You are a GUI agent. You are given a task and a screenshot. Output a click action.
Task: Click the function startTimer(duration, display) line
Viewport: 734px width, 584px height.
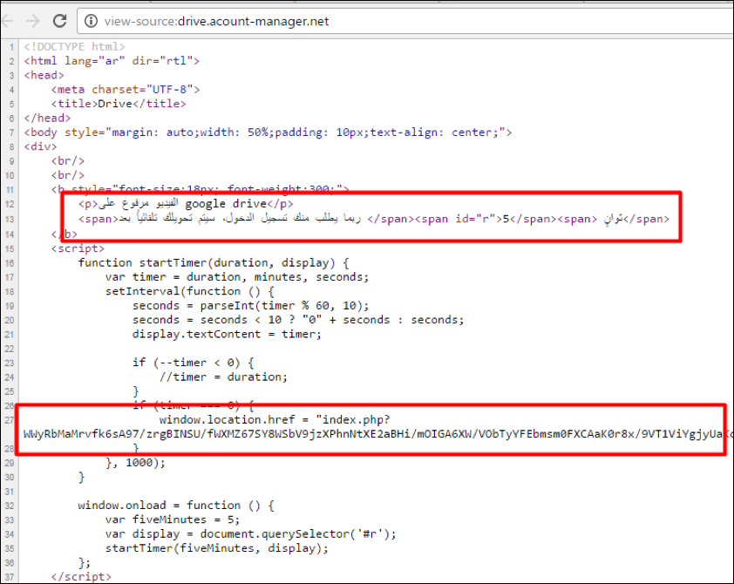point(214,262)
